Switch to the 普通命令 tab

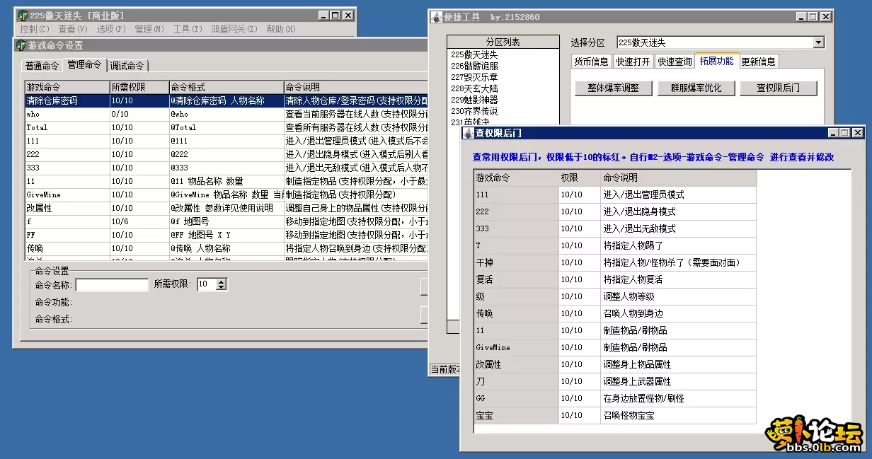[x=42, y=66]
